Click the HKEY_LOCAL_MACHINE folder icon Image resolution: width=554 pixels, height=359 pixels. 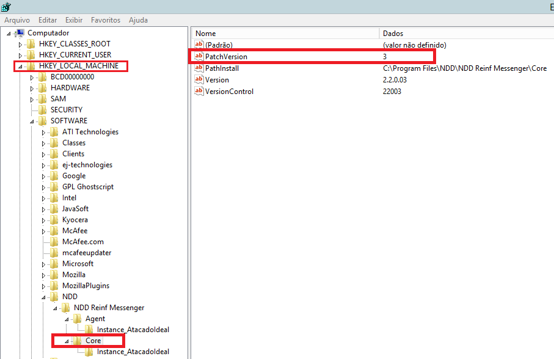(31, 66)
